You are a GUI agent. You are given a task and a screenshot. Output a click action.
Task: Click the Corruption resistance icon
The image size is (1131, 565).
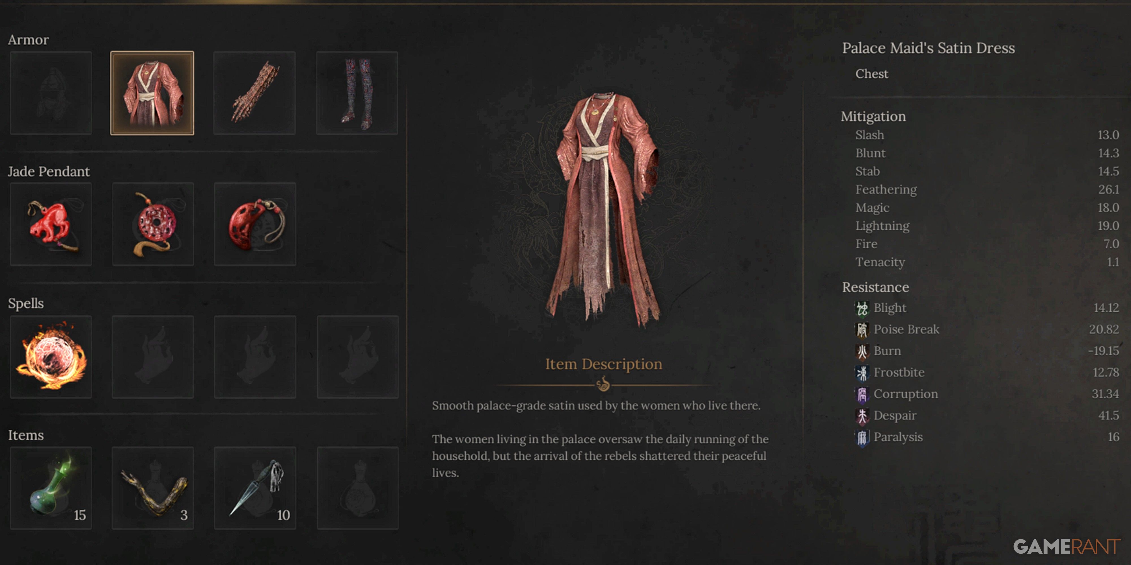point(862,394)
